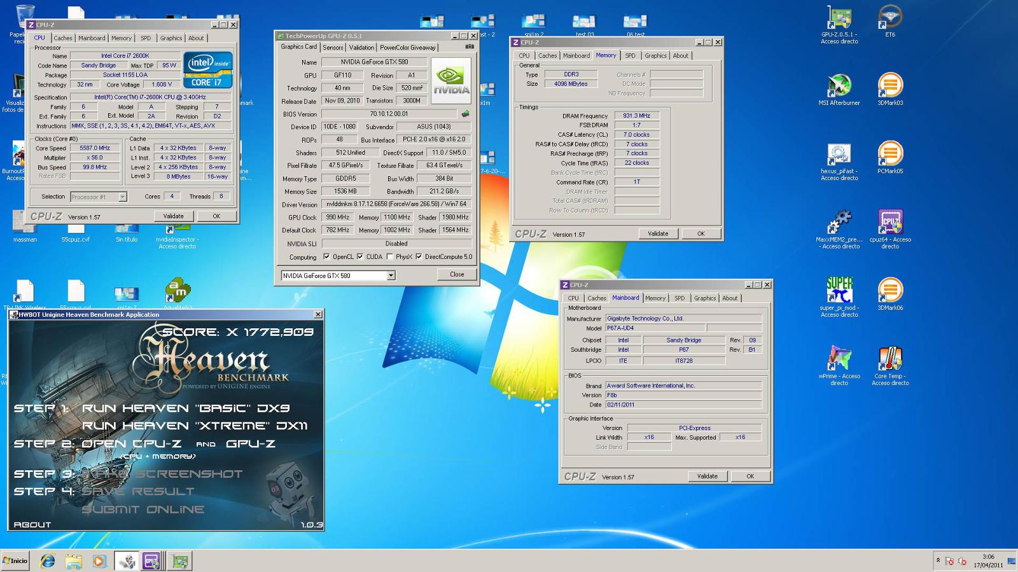The width and height of the screenshot is (1018, 572).
Task: Select the massman desktop icon
Action: 25,228
